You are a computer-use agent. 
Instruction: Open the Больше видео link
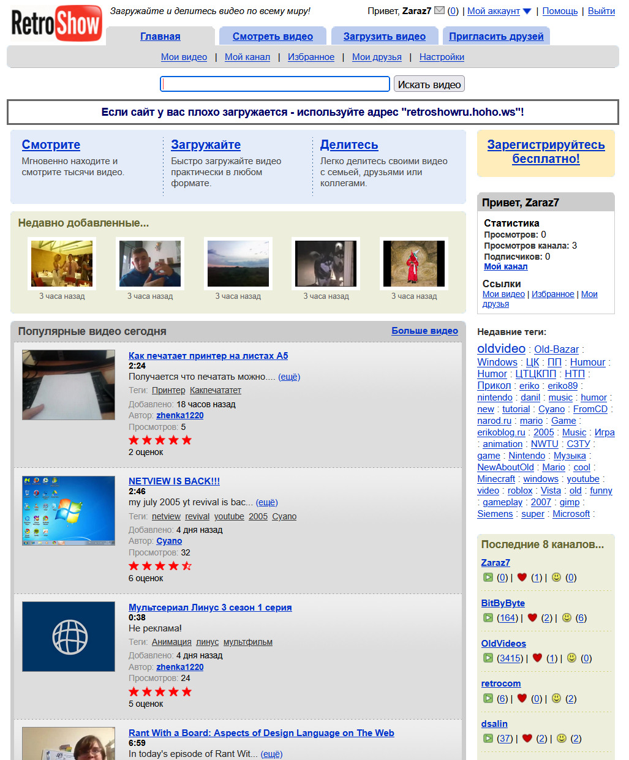(x=424, y=331)
